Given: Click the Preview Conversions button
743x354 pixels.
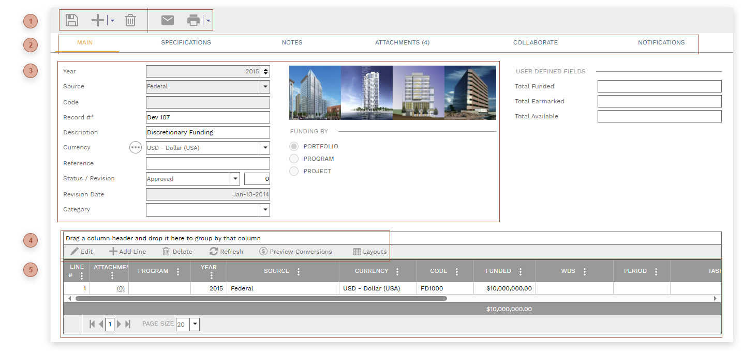Looking at the screenshot, I should (295, 252).
